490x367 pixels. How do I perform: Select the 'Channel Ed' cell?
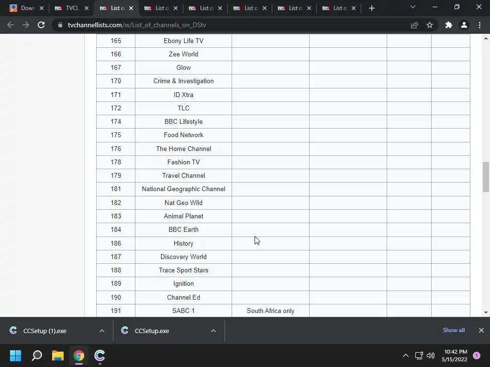[183, 297]
